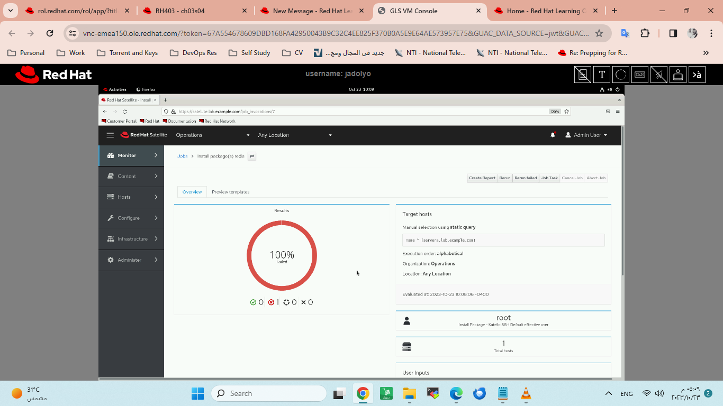The height and width of the screenshot is (406, 723).
Task: Click the Satellite notification bell
Action: click(552, 135)
